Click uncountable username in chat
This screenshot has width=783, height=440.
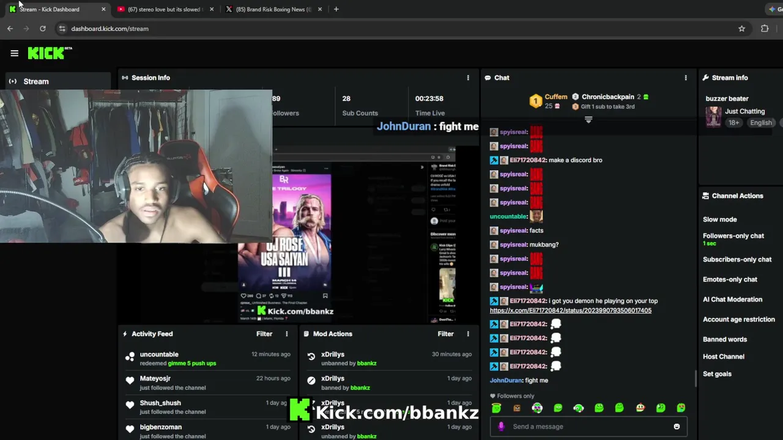508,216
